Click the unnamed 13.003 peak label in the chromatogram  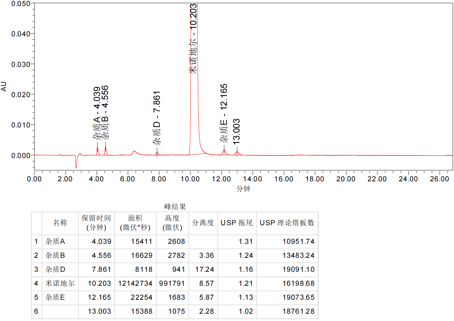(x=236, y=131)
